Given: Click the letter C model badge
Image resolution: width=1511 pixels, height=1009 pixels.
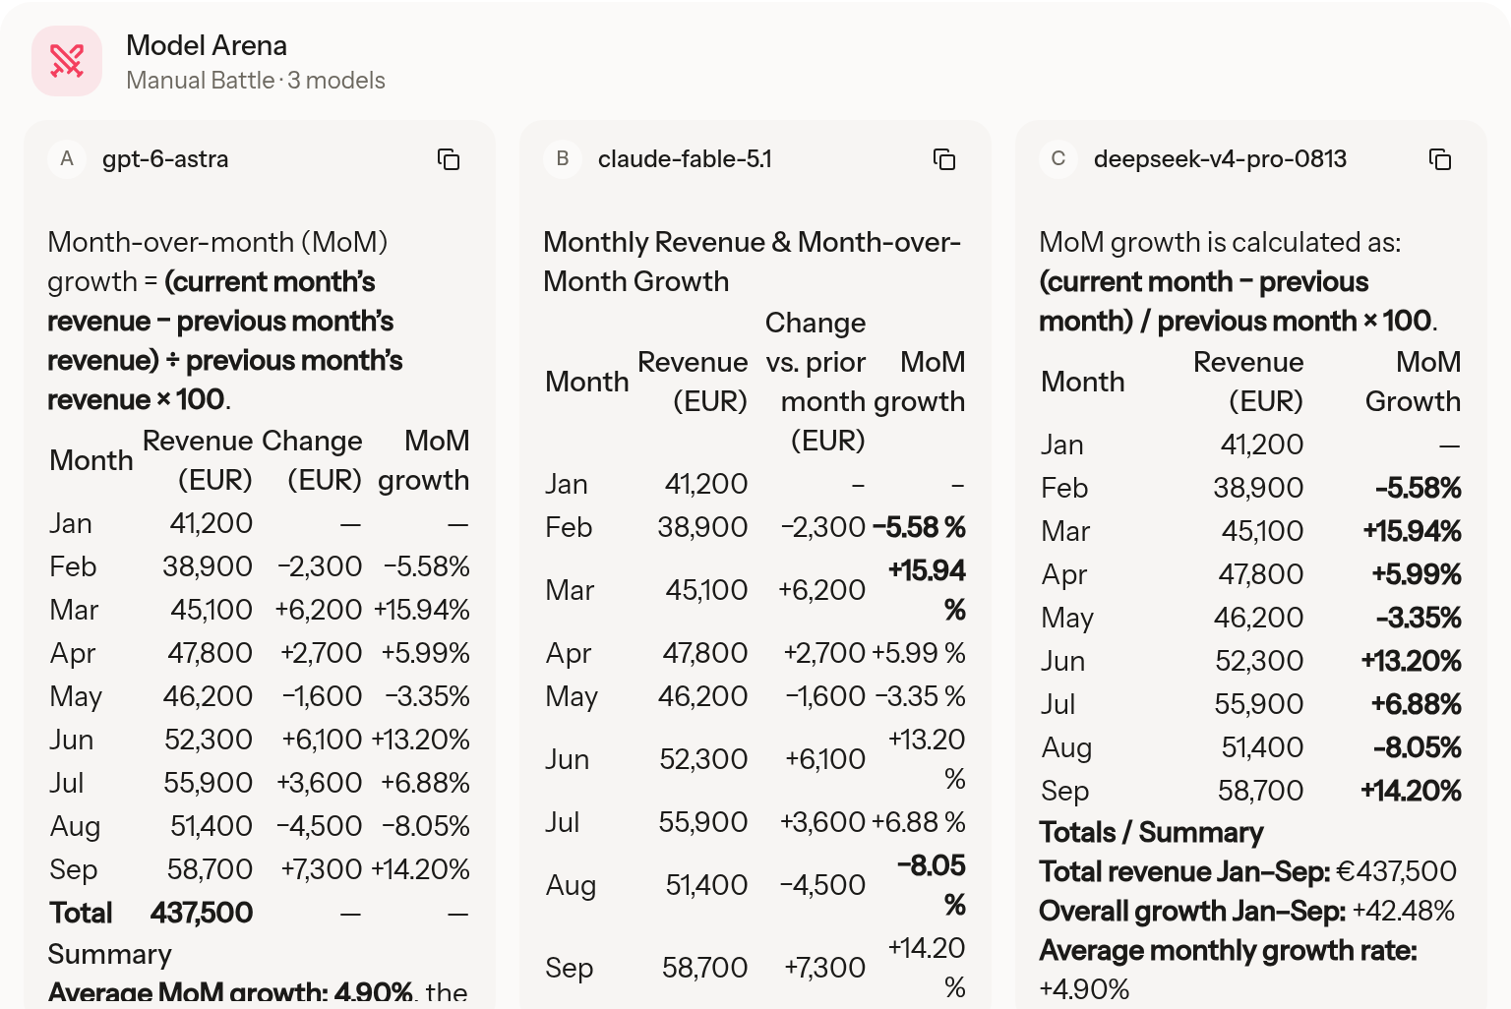Looking at the screenshot, I should (1058, 159).
